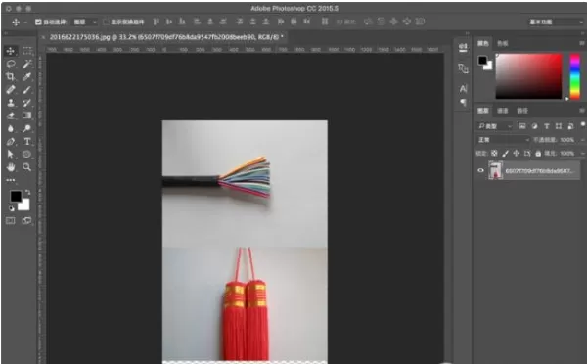Change screen mode at toolbox bottom
The image size is (587, 364).
pos(26,220)
